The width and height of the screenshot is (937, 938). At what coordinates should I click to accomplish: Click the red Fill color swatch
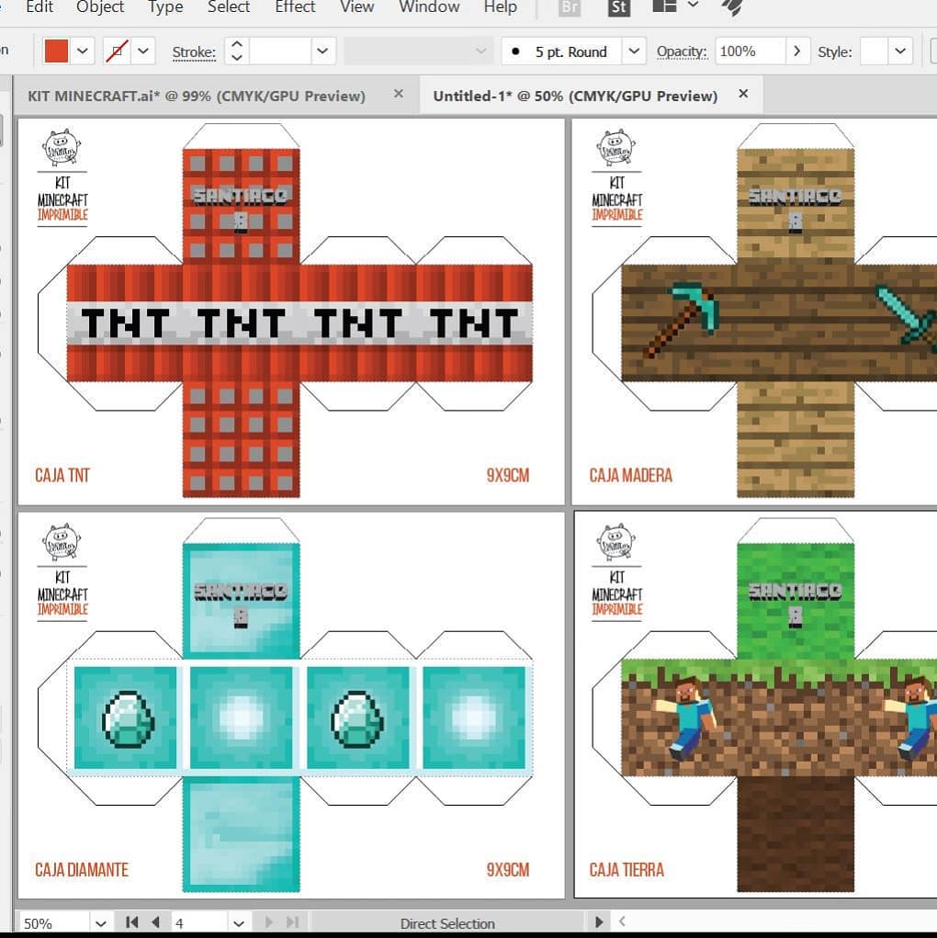tap(56, 51)
